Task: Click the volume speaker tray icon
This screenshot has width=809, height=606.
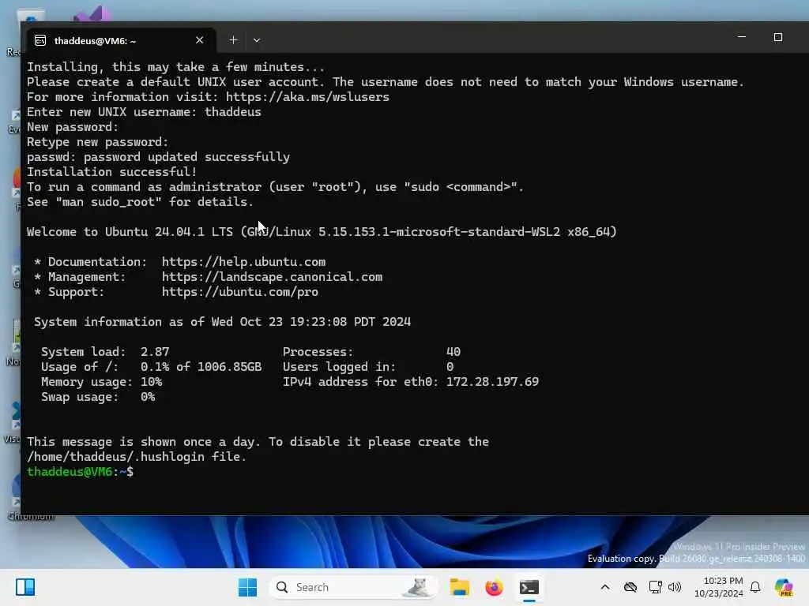Action: click(x=675, y=587)
